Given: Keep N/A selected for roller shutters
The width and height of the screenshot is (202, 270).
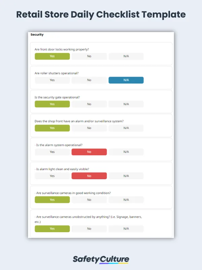Looking at the screenshot, I should coord(126,80).
